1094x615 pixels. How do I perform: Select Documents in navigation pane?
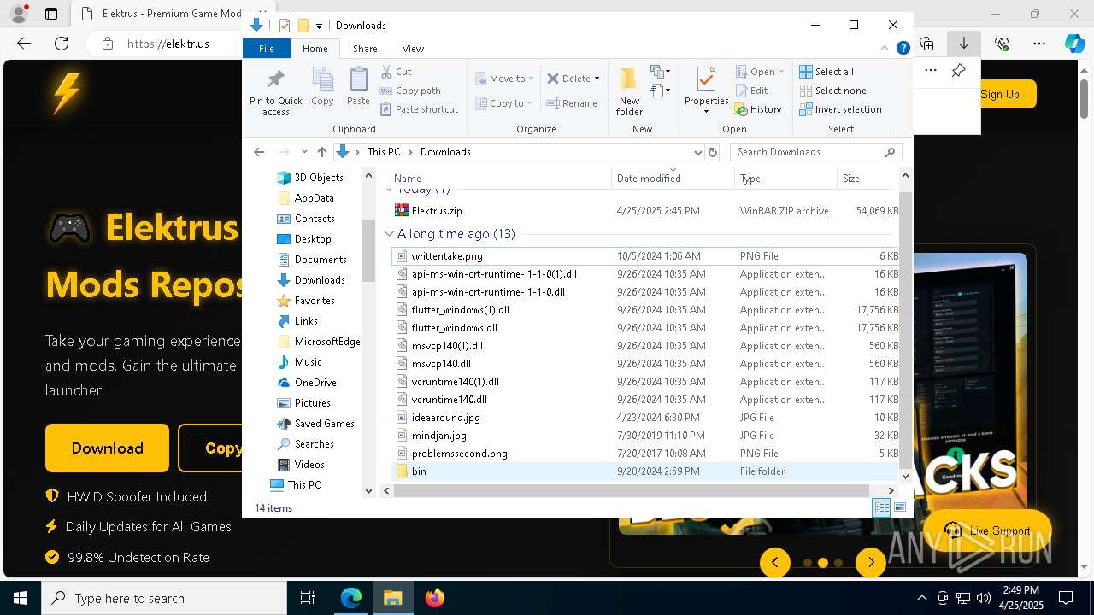[x=321, y=260]
